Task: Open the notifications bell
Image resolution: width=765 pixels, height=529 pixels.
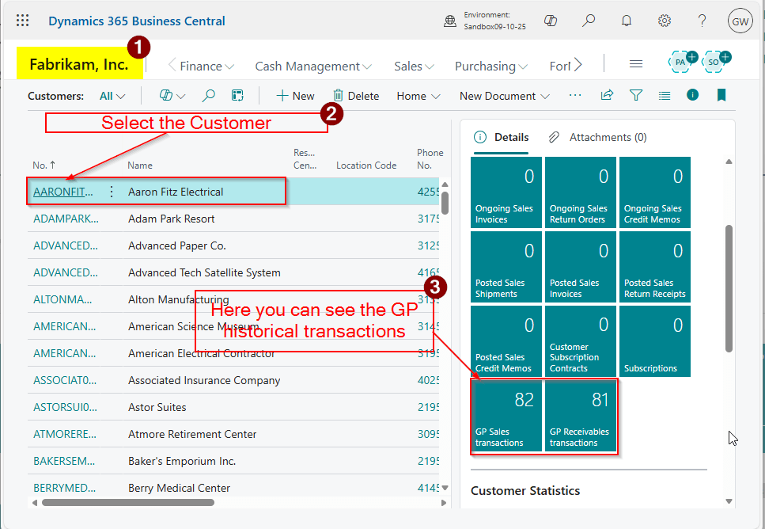Action: (627, 21)
